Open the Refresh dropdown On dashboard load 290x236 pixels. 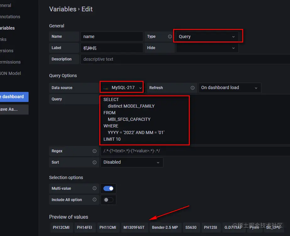[230, 87]
